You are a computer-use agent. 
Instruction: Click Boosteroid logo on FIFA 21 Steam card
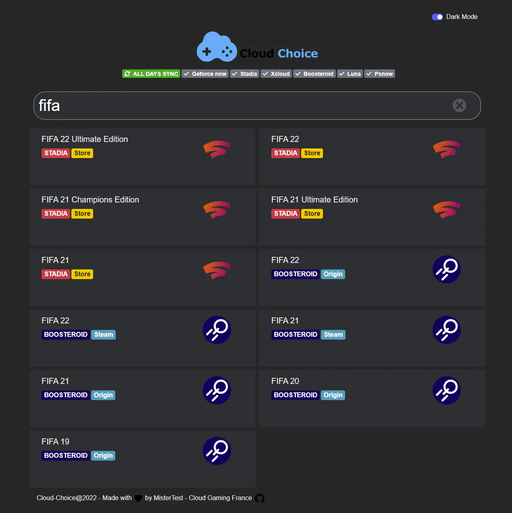click(x=447, y=330)
